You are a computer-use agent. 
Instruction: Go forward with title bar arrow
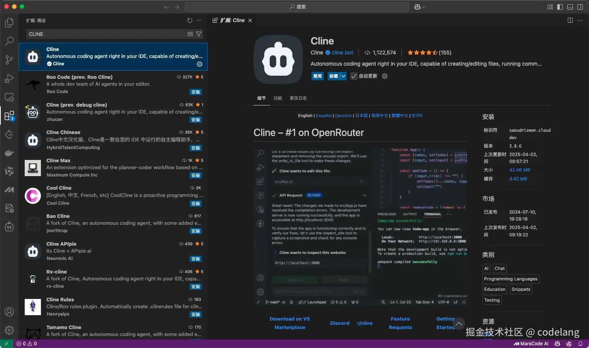tap(176, 7)
